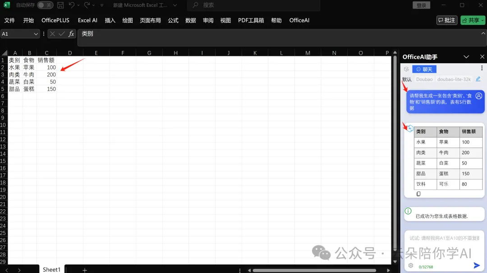Click the pencil icon next to doubao-lite-32k
The image size is (487, 273).
click(478, 79)
